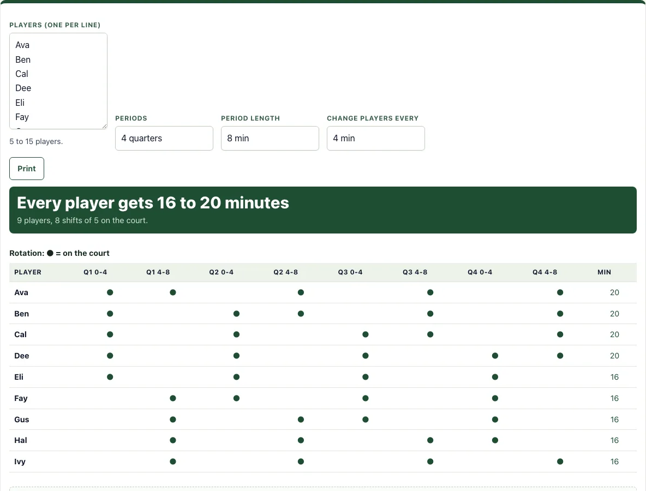Click the PLAYER column header
646x491 pixels.
[28, 272]
